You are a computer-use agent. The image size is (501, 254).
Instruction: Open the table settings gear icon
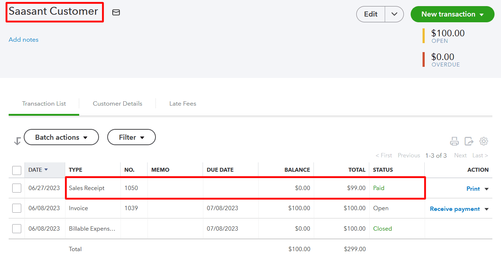point(484,141)
